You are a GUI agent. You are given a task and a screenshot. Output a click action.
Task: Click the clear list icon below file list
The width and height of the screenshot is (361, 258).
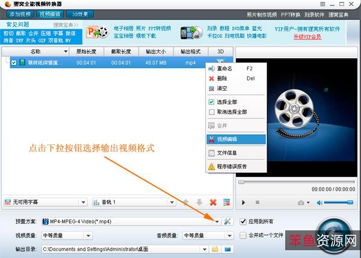click(227, 202)
